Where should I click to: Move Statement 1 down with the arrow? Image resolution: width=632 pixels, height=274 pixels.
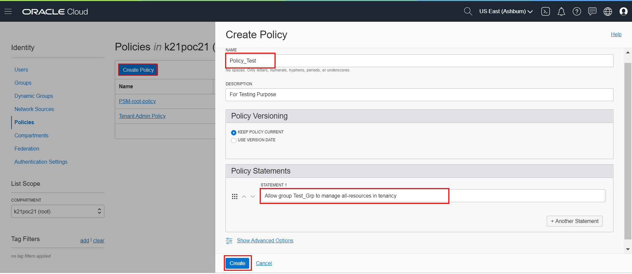click(x=253, y=197)
